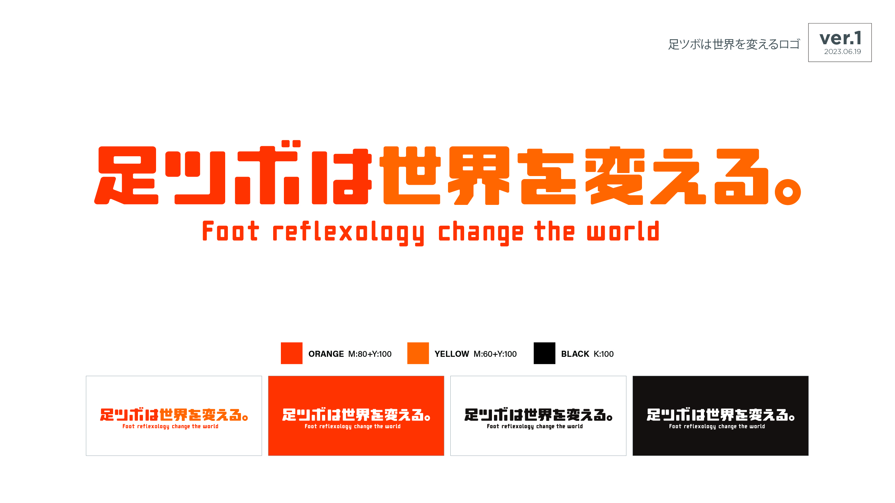Select the logo thumbnail on orange background
This screenshot has height=503, width=895.
point(356,415)
